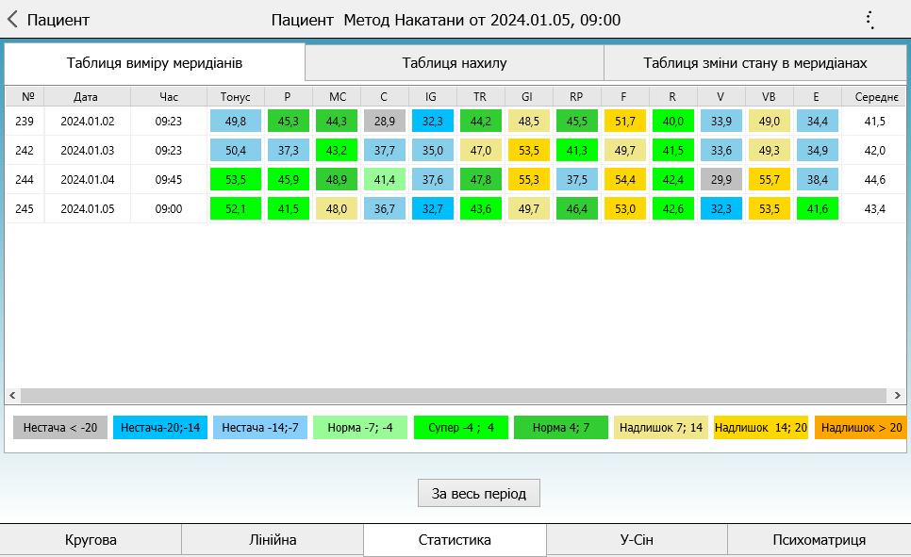Screen dimensions: 911x557
Task: Select the Супер -4; 4 green legend box
Action: [461, 427]
